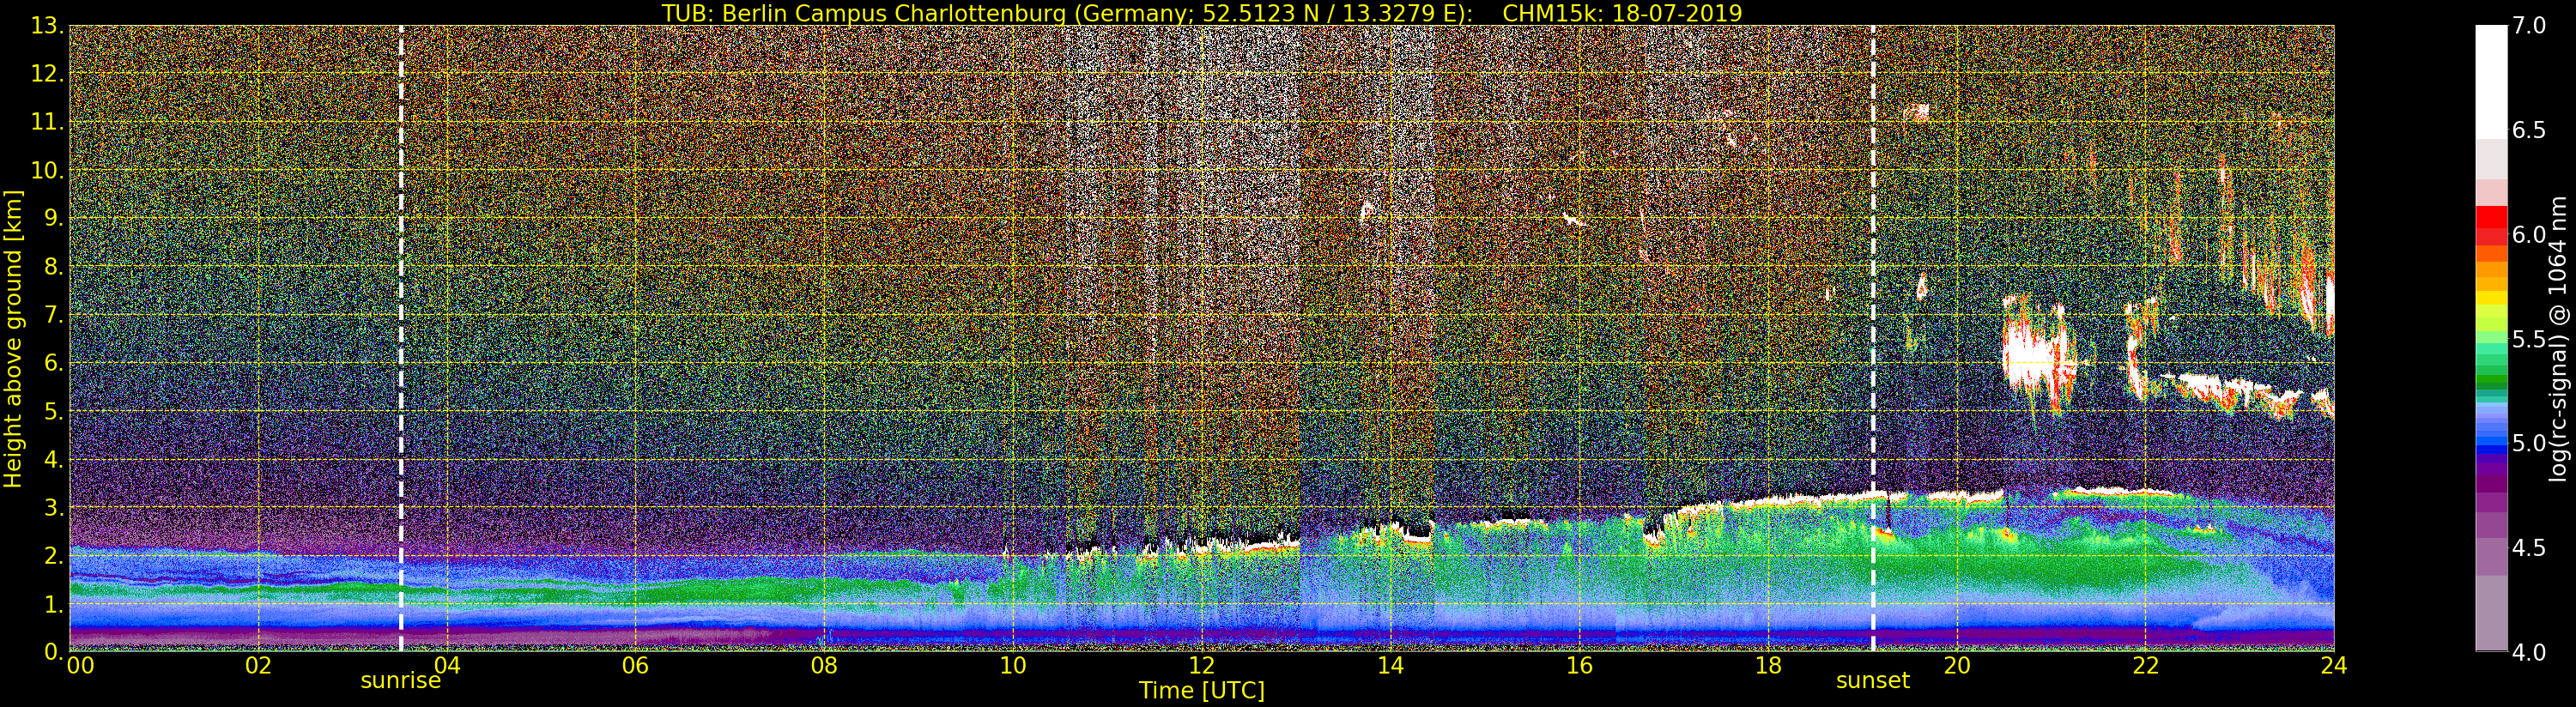Click height axis tick '10.' on the vertical axis

coord(47,170)
